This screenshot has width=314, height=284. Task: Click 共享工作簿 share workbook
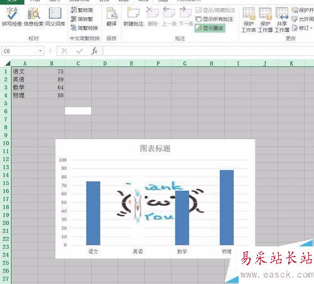click(282, 20)
